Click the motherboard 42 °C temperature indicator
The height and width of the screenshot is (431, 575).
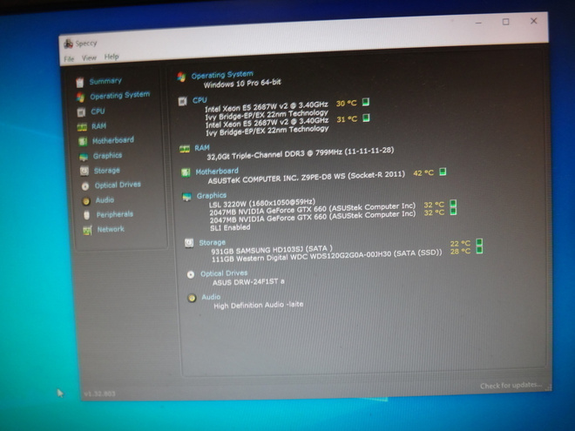point(443,172)
